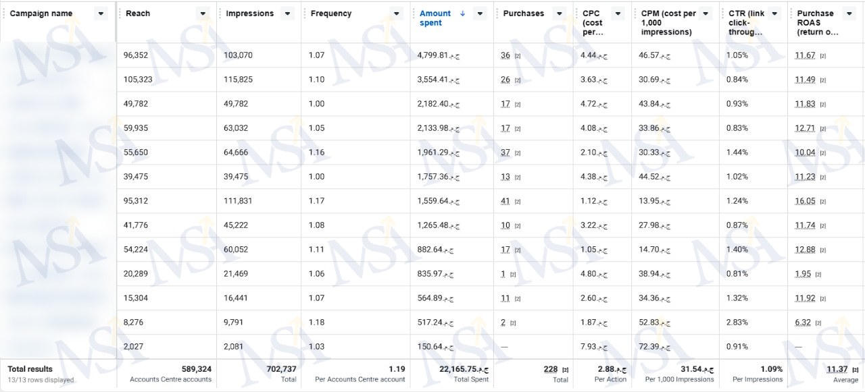Click the average CTR 1.09%
The image size is (865, 392).
click(x=770, y=369)
